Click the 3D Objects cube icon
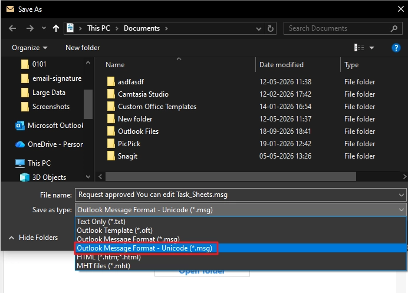Screen dimensions: 408x293 point(25,177)
